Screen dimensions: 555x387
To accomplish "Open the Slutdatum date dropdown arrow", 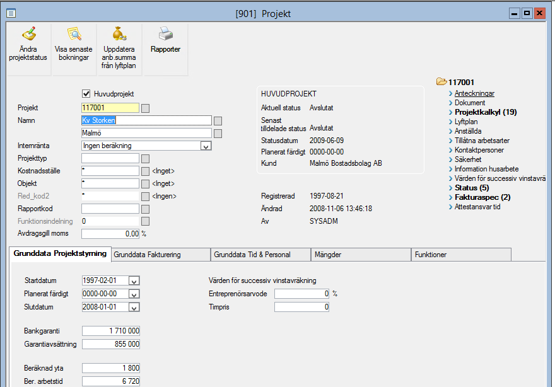I will [134, 308].
